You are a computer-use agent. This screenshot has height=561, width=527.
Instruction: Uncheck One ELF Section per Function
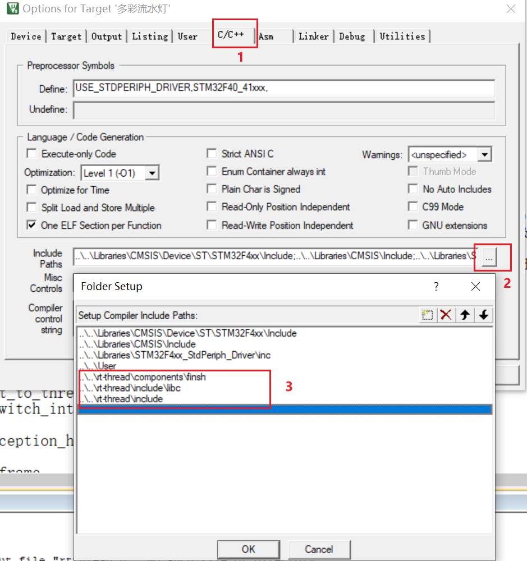click(x=31, y=225)
